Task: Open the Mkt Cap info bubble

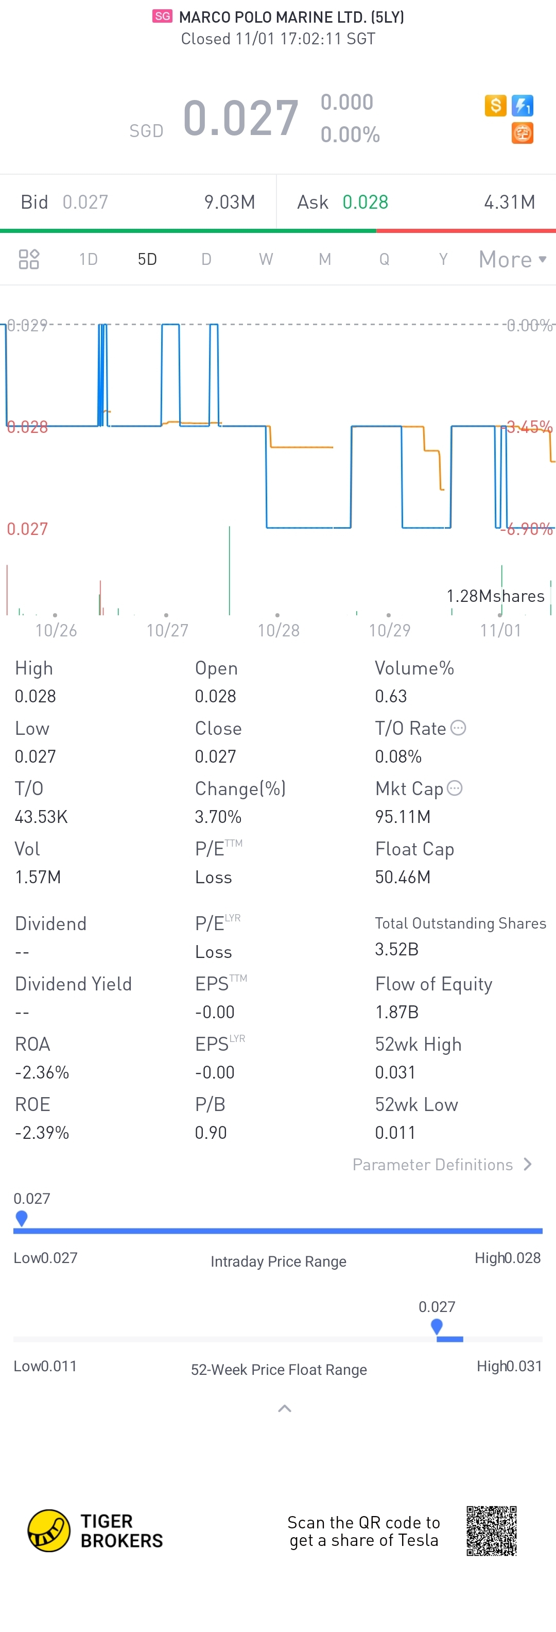Action: click(455, 788)
